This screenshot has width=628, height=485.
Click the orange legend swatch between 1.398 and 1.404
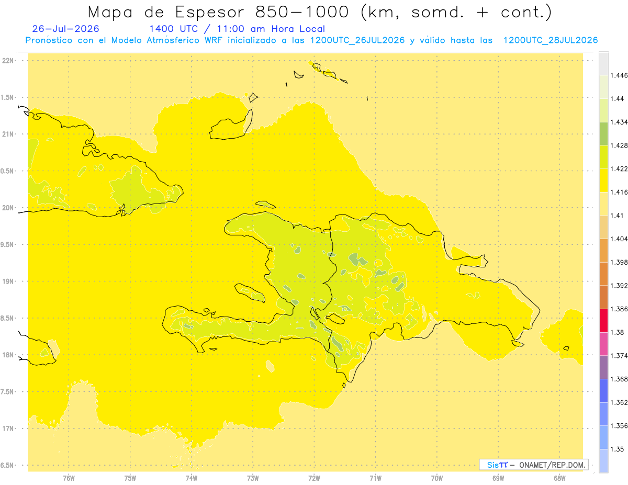pyautogui.click(x=603, y=250)
